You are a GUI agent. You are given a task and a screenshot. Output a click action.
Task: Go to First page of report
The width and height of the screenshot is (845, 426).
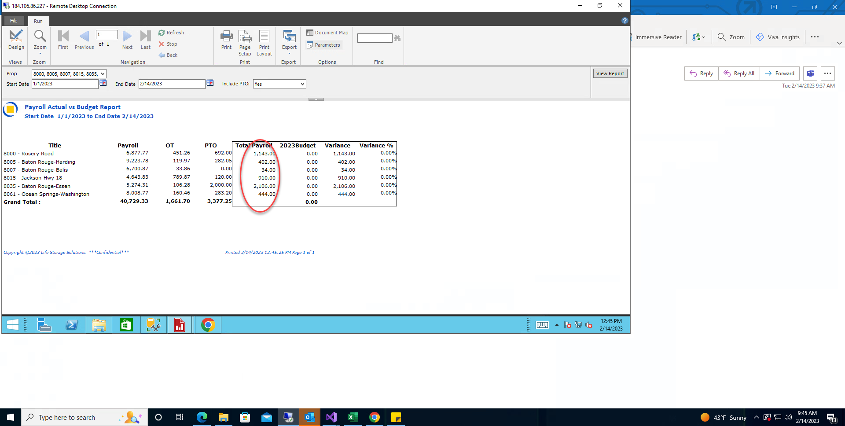coord(63,40)
